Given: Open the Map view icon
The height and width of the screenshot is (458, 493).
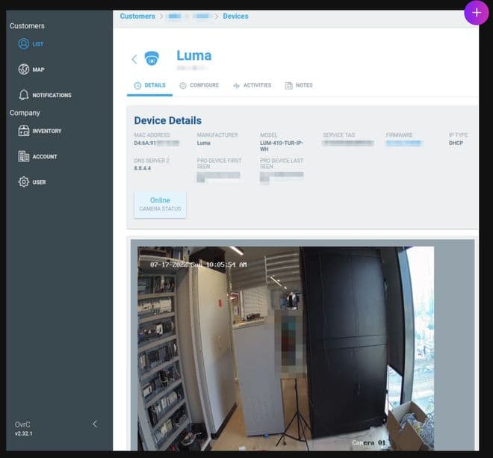Looking at the screenshot, I should pyautogui.click(x=24, y=69).
